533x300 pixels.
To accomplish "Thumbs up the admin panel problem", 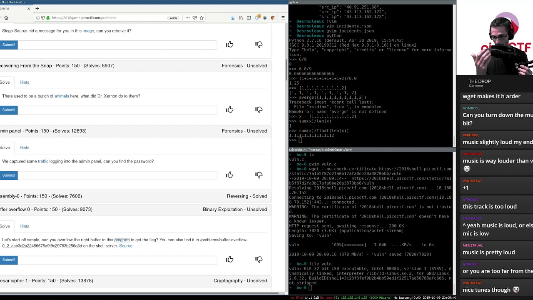I will click(230, 175).
